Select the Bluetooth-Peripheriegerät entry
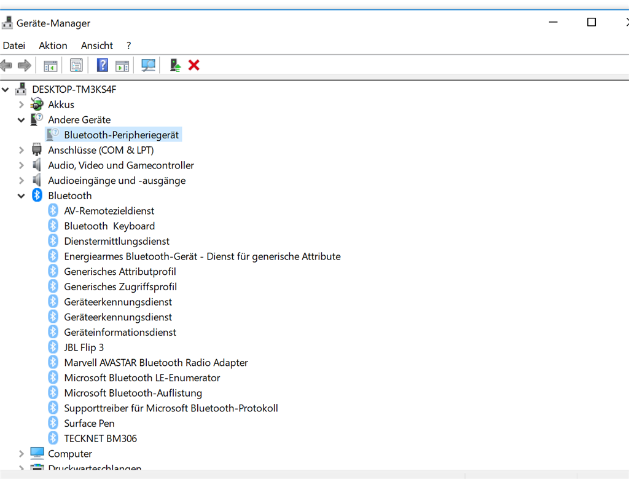 point(122,135)
